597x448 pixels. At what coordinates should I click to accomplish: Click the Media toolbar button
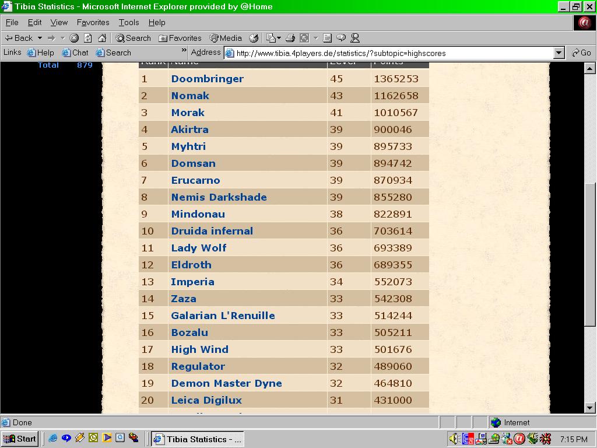226,38
